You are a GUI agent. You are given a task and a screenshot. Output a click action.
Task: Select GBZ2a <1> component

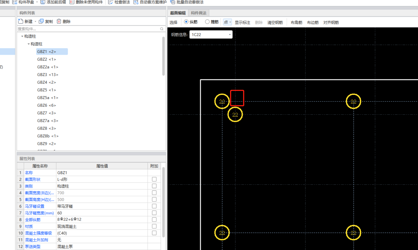(x=48, y=67)
